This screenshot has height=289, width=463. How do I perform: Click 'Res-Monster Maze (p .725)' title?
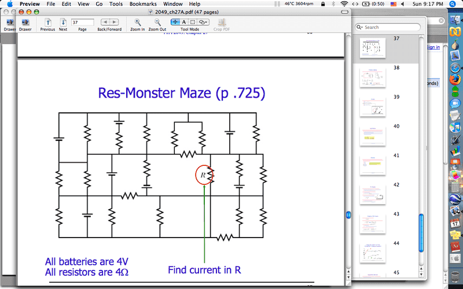pyautogui.click(x=182, y=93)
